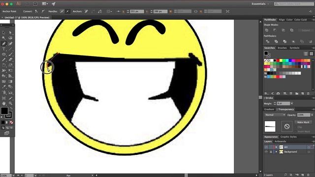
Task: Open the Pathfinder panel options menu
Action: point(313,20)
